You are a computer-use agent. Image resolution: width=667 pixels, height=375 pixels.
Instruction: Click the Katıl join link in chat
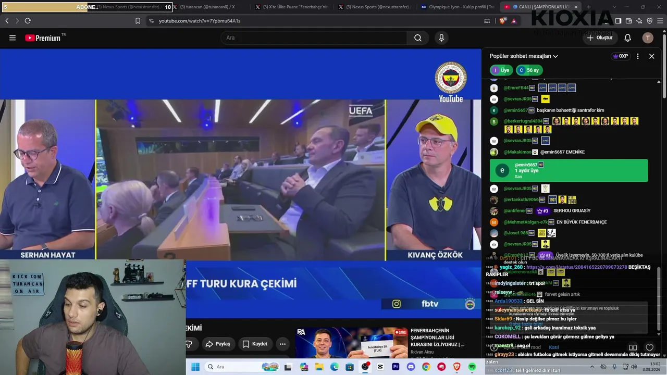553,347
